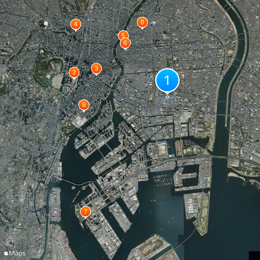The height and width of the screenshot is (260, 260).
Task: Select orange pin marker 4
Action: coord(76,24)
